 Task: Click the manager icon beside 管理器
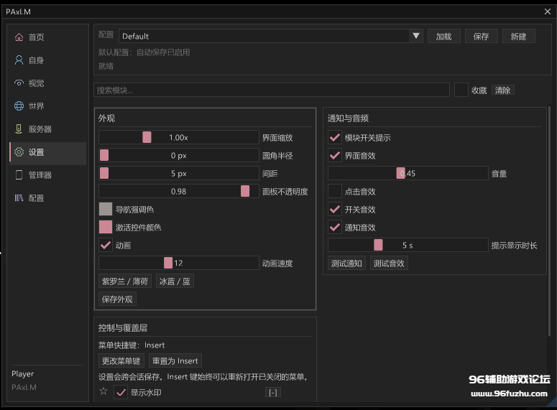19,174
